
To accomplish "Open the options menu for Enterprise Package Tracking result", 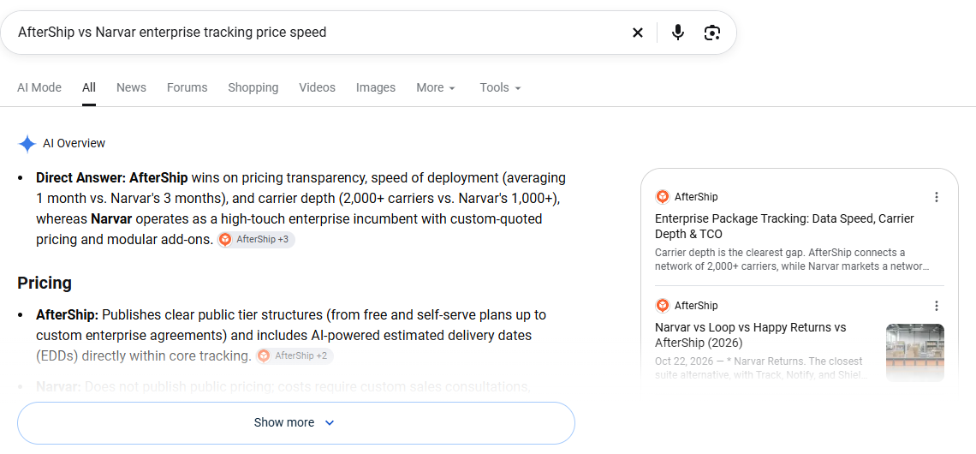I will click(x=936, y=197).
